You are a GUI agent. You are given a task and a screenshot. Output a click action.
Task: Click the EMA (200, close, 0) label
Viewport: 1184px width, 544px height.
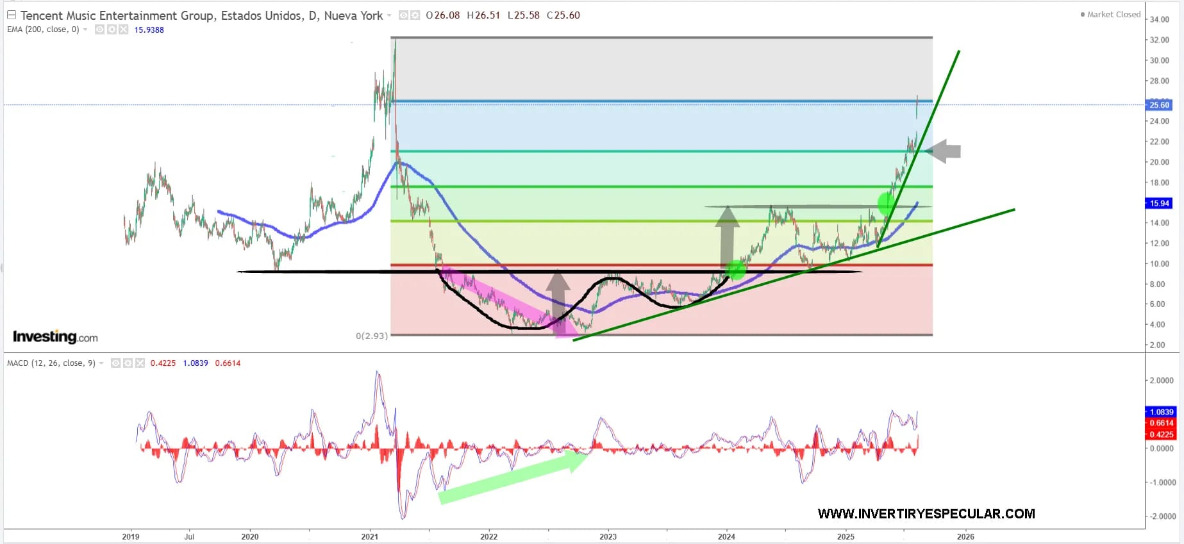[43, 29]
